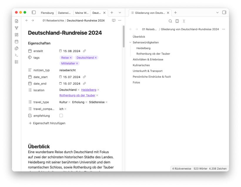Switch to reading view book icon
The image size is (241, 187).
(x=113, y=21)
